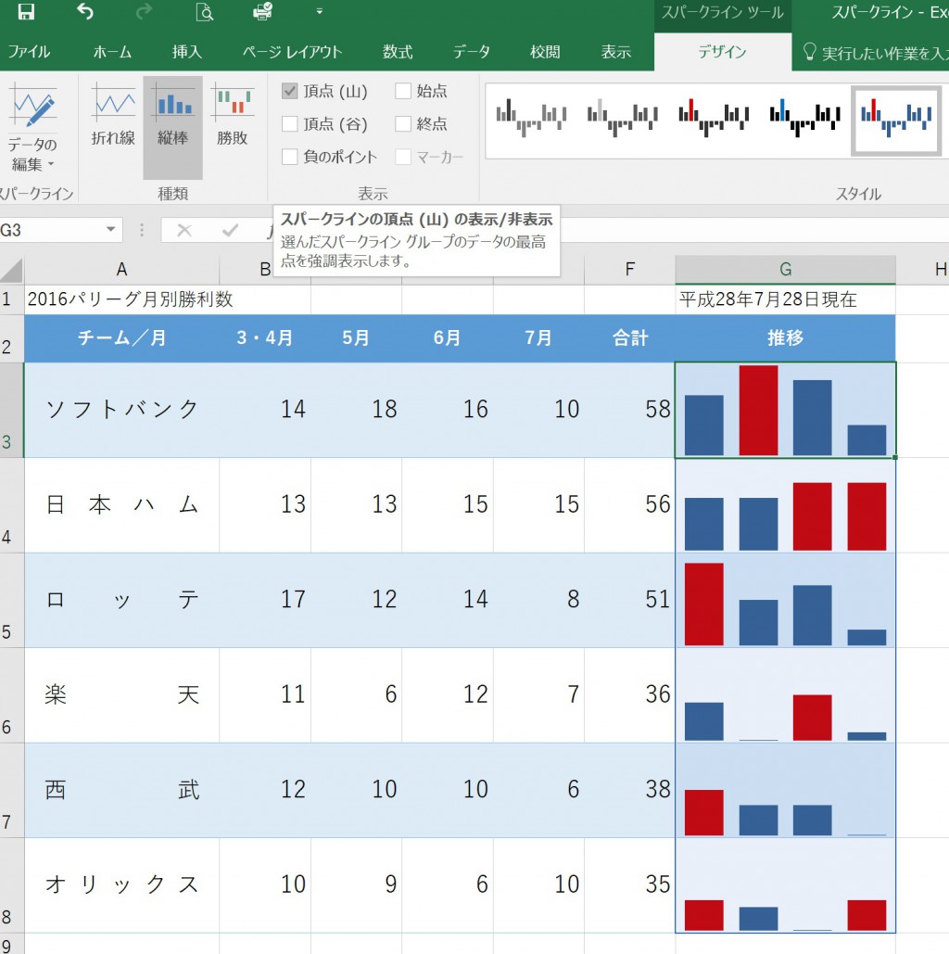Click cell with title 2016パリーグ月別勝利数
The image size is (949, 954).
[121, 299]
